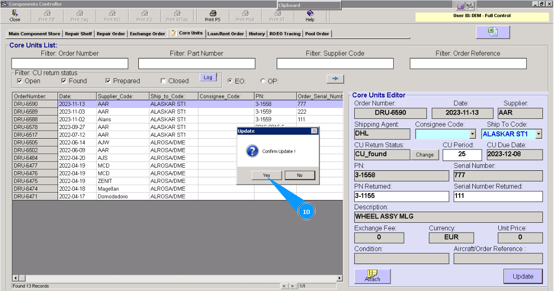Go to the next records page
The width and height of the screenshot is (554, 291).
[293, 286]
